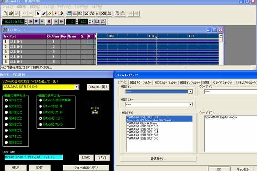
Task: Click the Redo toolbar icon
Action: pos(30,14)
